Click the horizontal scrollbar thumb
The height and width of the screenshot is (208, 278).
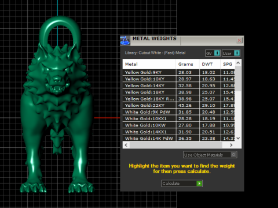coord(176,145)
